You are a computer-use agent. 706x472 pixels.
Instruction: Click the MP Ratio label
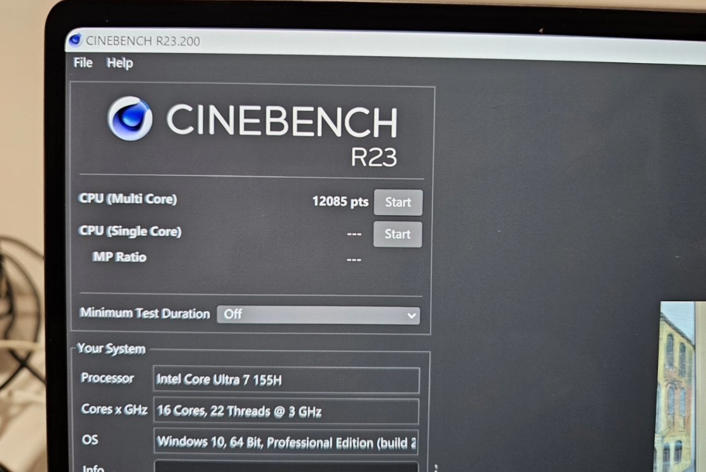pyautogui.click(x=119, y=257)
